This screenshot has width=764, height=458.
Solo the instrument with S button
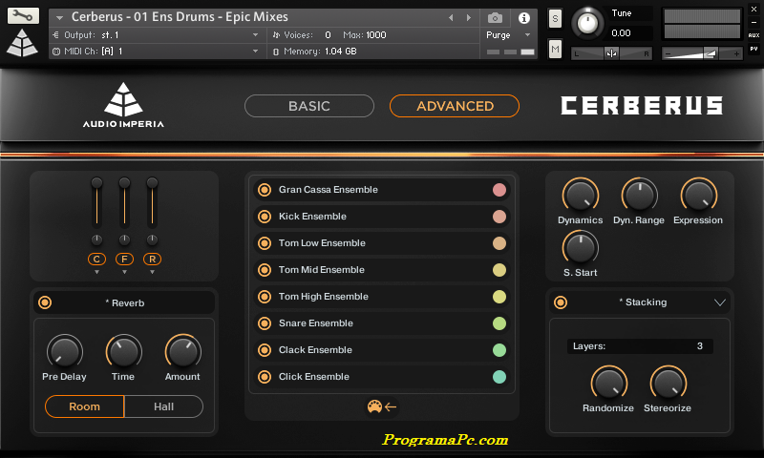[555, 19]
